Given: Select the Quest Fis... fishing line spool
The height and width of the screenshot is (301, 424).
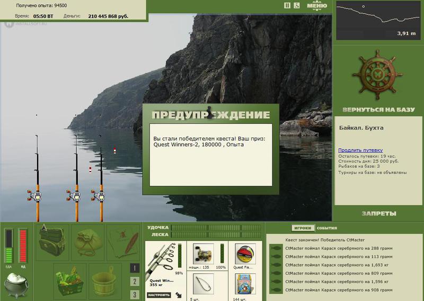Looking at the screenshot, I should 245,254.
